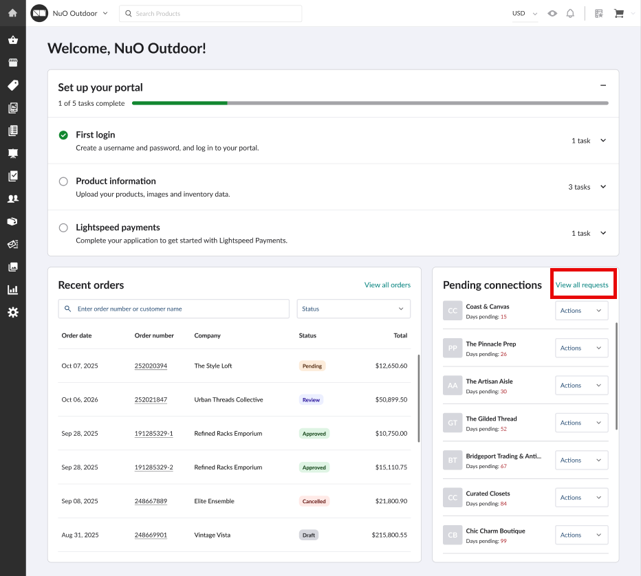
Task: Click the setup progress bar
Action: [370, 103]
